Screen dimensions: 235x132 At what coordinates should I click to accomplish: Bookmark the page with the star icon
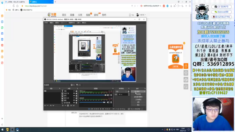(22, 6)
